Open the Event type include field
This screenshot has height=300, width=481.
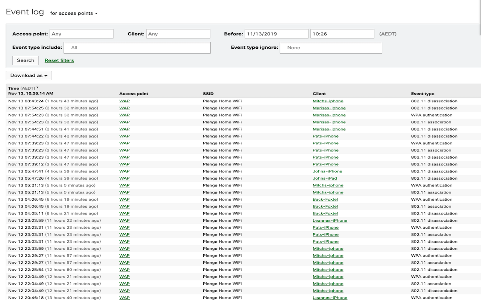[137, 48]
